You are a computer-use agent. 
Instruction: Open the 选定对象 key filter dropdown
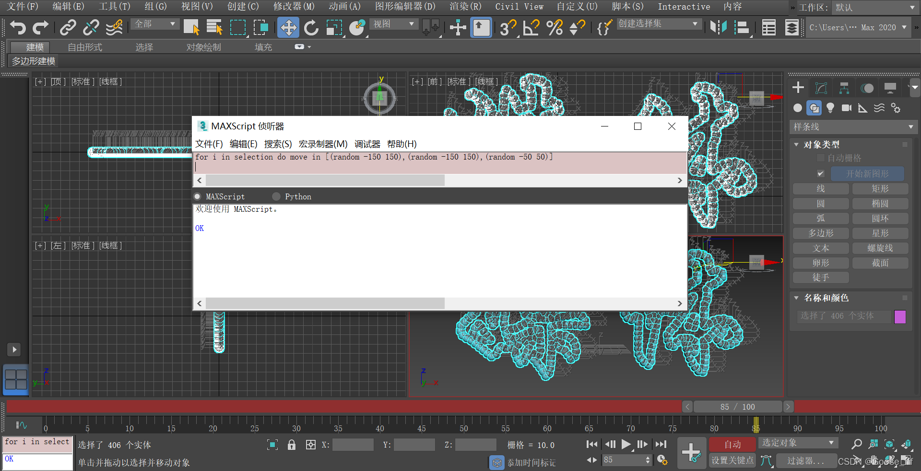[798, 443]
